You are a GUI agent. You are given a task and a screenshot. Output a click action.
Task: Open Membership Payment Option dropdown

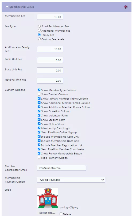click(x=71, y=180)
